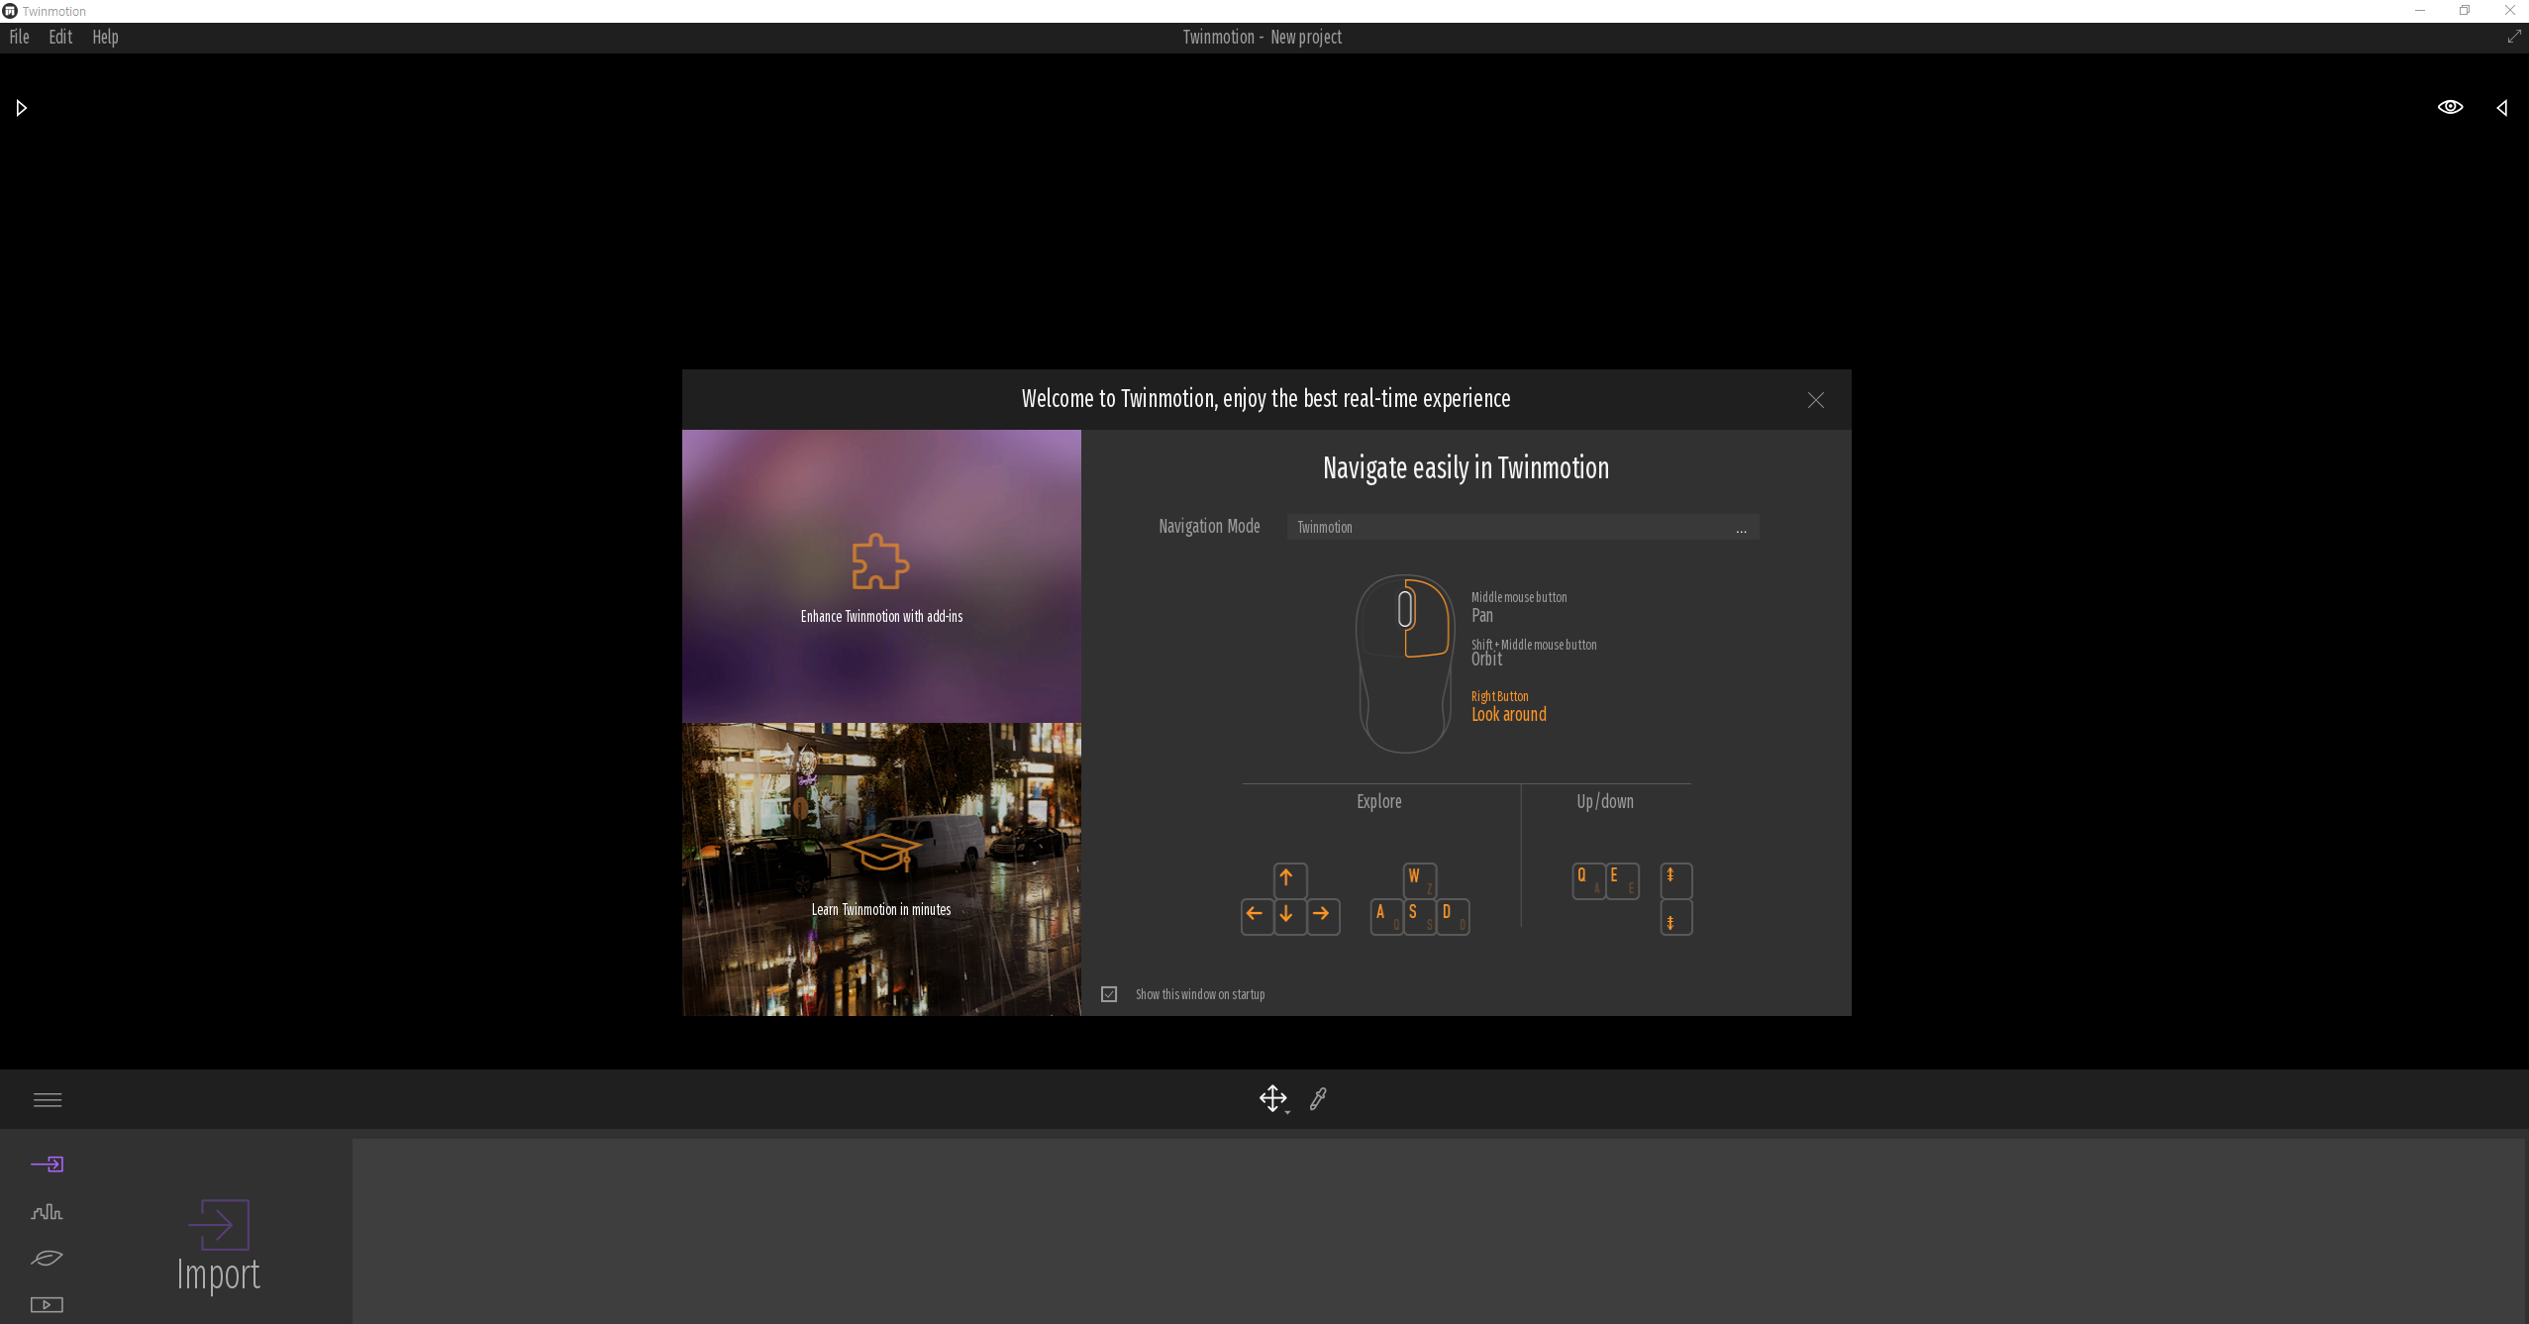Toggle the eye view settings icon
Screen dimensions: 2529x1324
pyautogui.click(x=2450, y=107)
